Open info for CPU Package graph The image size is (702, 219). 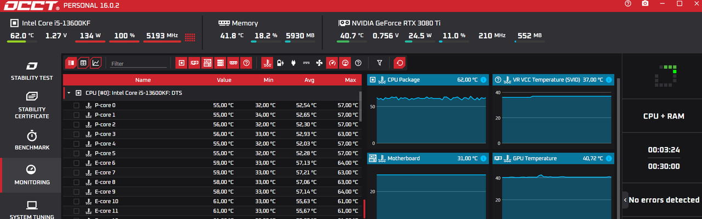coord(483,80)
